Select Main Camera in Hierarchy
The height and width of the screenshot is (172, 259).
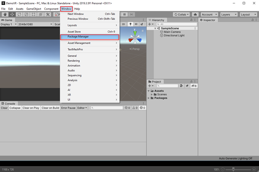click(x=172, y=32)
